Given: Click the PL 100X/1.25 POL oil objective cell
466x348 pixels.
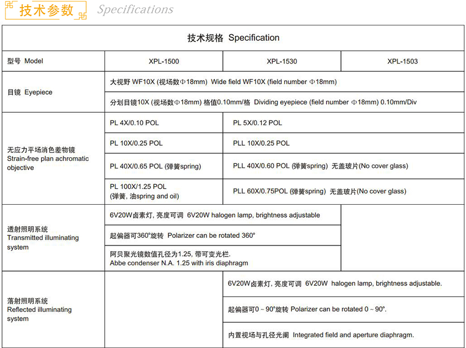Looking at the screenshot, I should tap(144, 191).
